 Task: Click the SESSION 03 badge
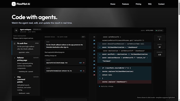coord(37,29)
